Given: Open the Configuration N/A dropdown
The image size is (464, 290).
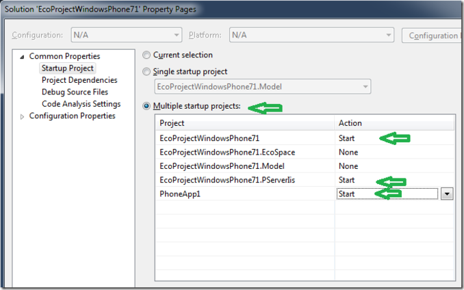Looking at the screenshot, I should pyautogui.click(x=127, y=35).
